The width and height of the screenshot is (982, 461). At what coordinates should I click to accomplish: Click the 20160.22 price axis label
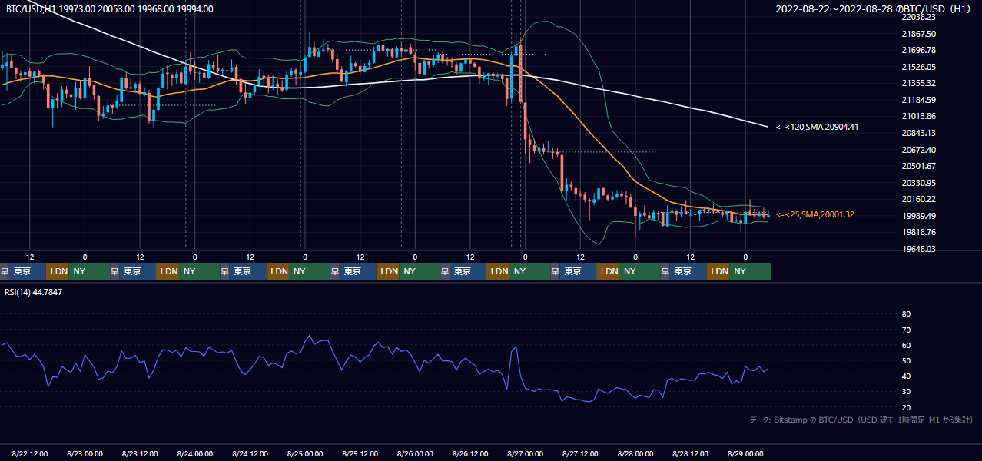click(919, 199)
